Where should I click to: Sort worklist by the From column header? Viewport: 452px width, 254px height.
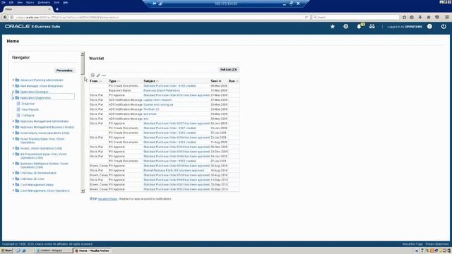94,81
